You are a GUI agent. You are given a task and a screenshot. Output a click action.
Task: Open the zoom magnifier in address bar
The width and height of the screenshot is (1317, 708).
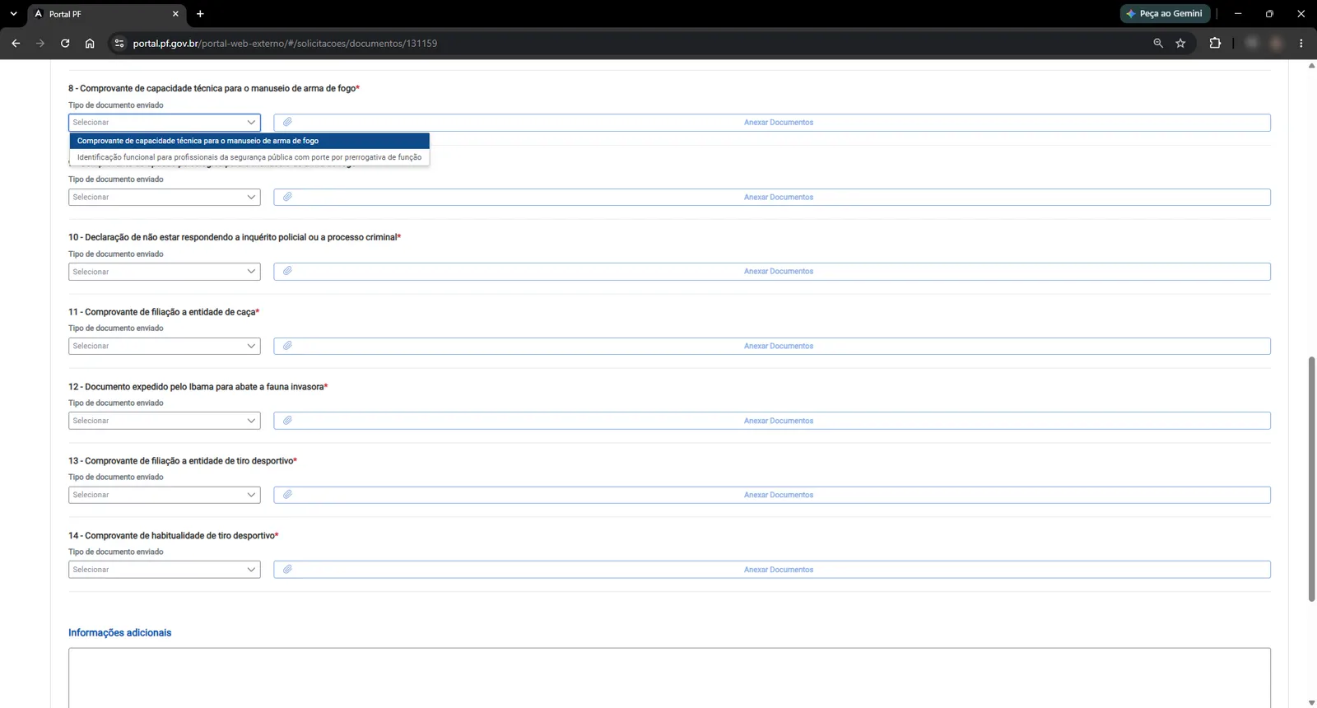coord(1158,43)
